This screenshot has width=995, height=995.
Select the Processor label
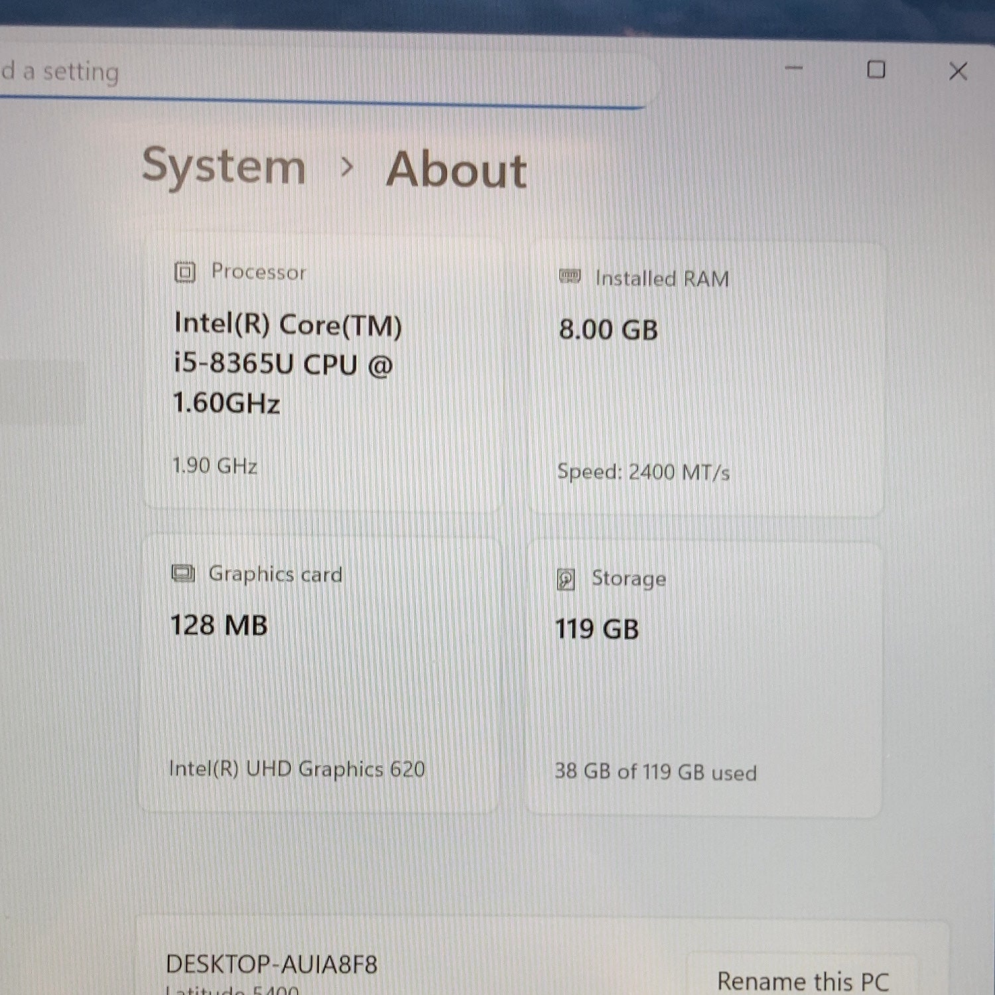tap(259, 272)
